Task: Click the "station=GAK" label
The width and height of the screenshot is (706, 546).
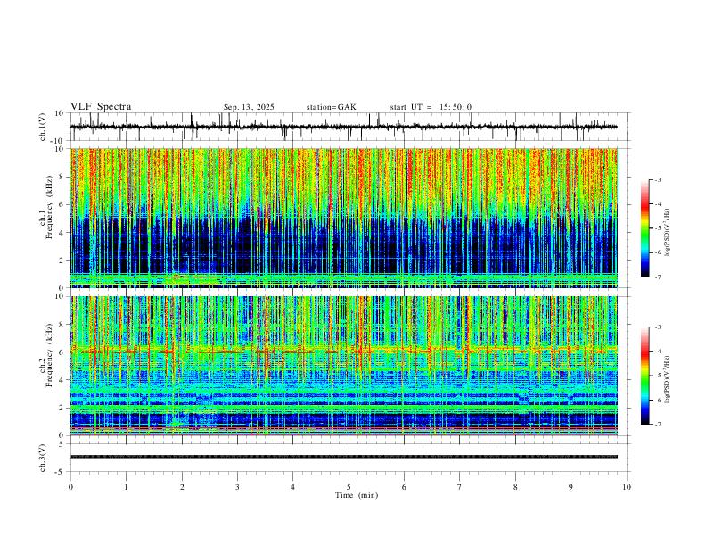Action: pyautogui.click(x=331, y=107)
